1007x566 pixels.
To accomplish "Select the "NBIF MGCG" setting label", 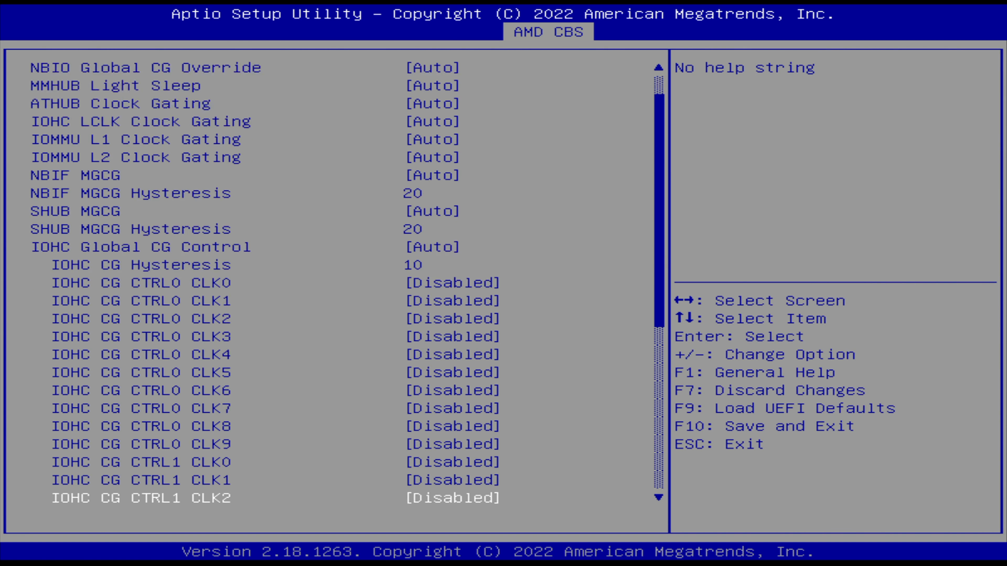I will click(76, 175).
